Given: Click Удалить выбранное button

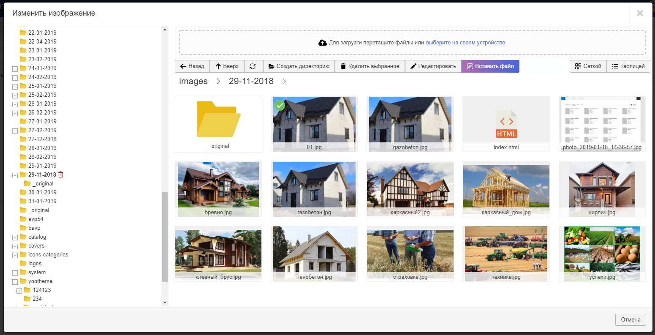Looking at the screenshot, I should pos(370,66).
